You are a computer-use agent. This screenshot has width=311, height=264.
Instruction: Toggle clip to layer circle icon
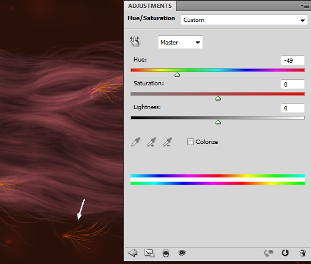coord(166,253)
